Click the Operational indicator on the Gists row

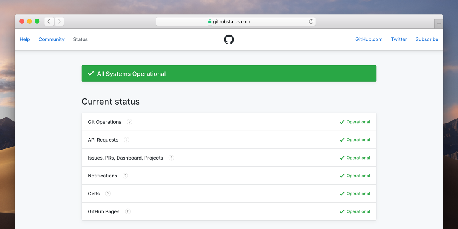click(358, 194)
